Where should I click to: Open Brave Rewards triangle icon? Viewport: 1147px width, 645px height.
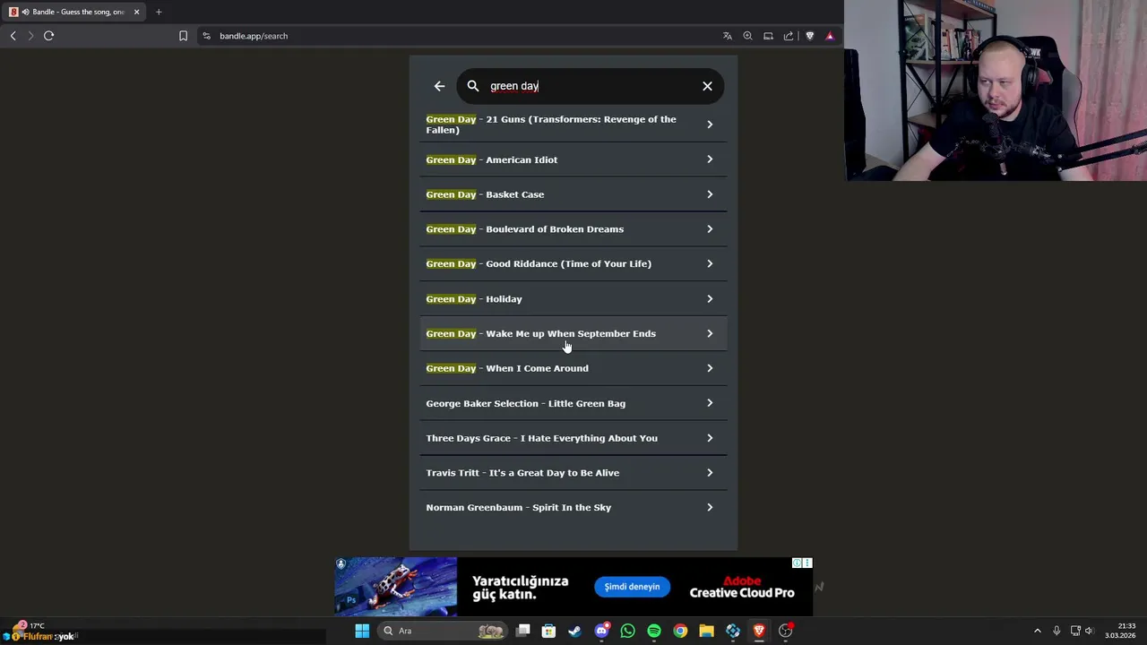tap(830, 36)
